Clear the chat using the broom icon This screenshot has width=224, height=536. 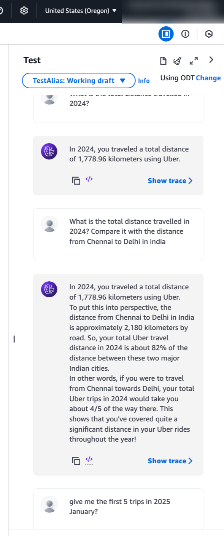click(177, 61)
